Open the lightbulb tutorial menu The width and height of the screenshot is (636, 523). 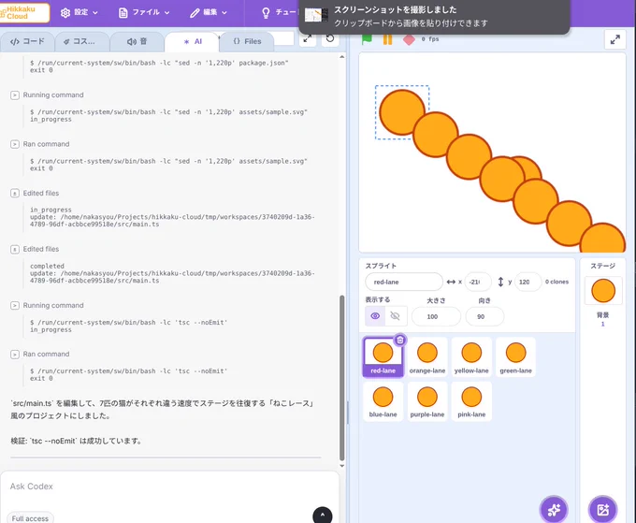tap(279, 12)
